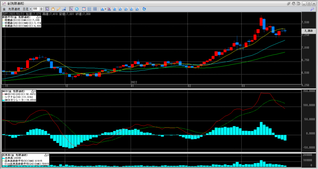
Task: Toggle the crosshair cursor mode button
Action: pos(71,9)
